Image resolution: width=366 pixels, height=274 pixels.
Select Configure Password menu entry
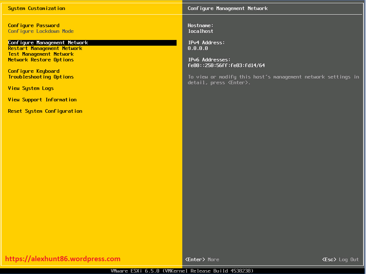pos(34,25)
